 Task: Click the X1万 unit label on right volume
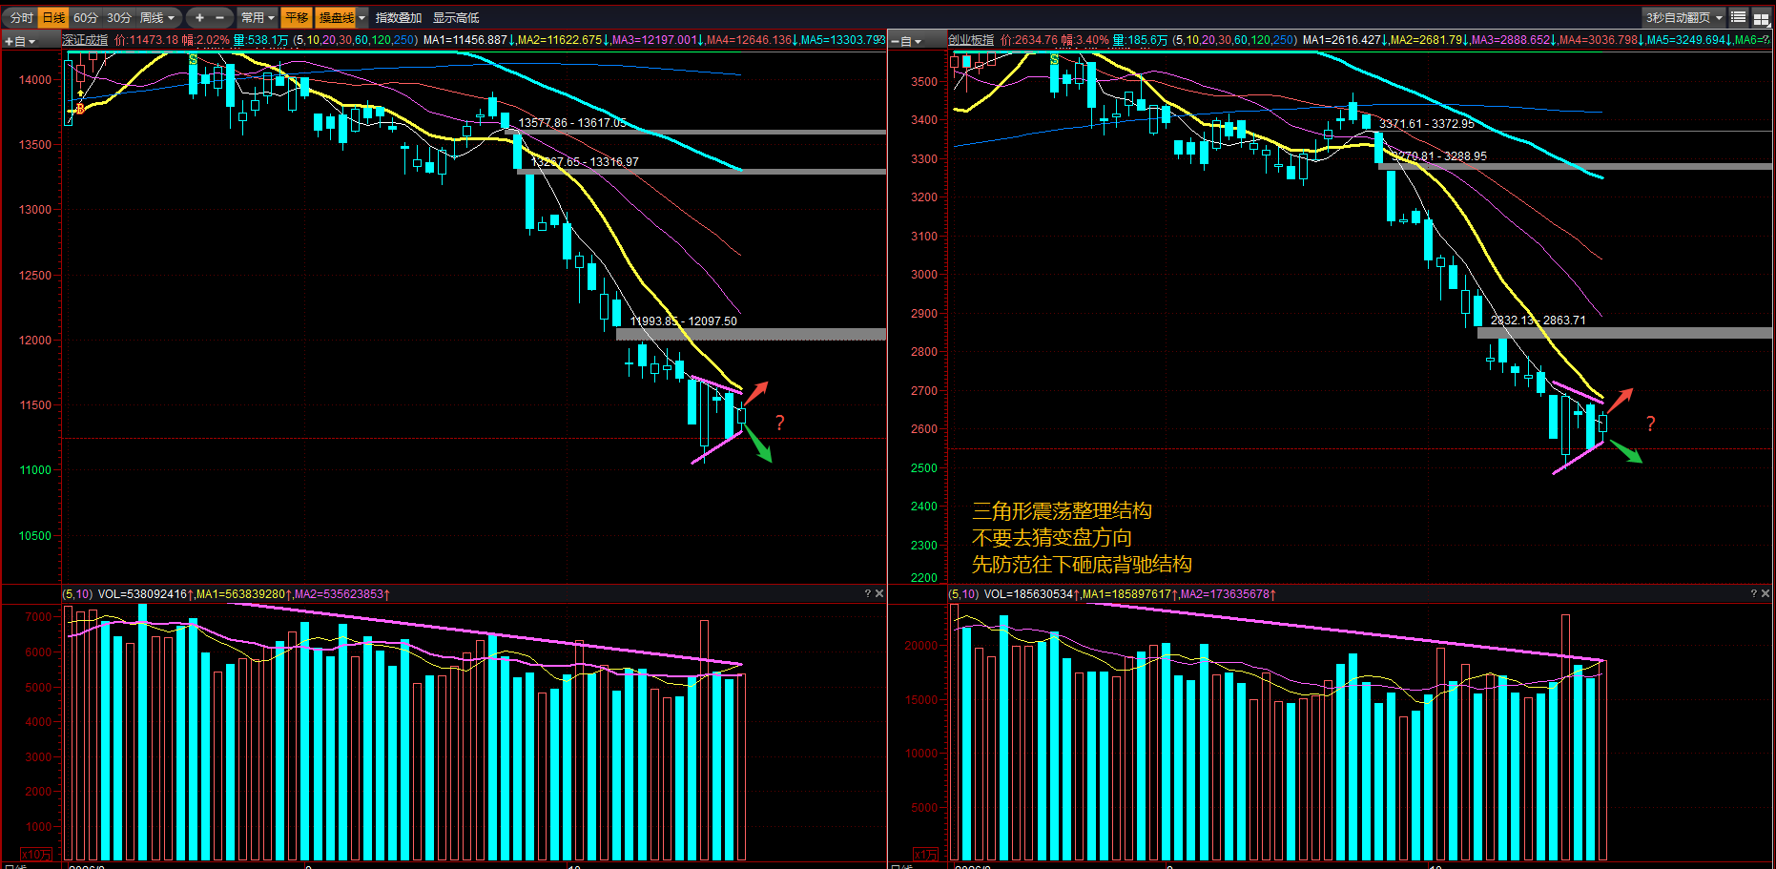click(x=925, y=854)
